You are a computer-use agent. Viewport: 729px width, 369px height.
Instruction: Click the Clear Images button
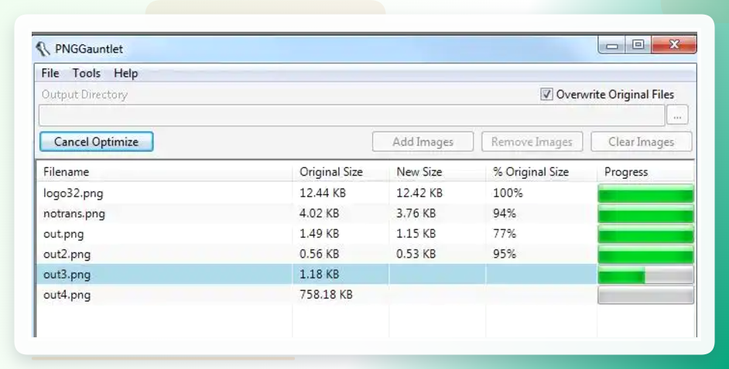pyautogui.click(x=641, y=142)
